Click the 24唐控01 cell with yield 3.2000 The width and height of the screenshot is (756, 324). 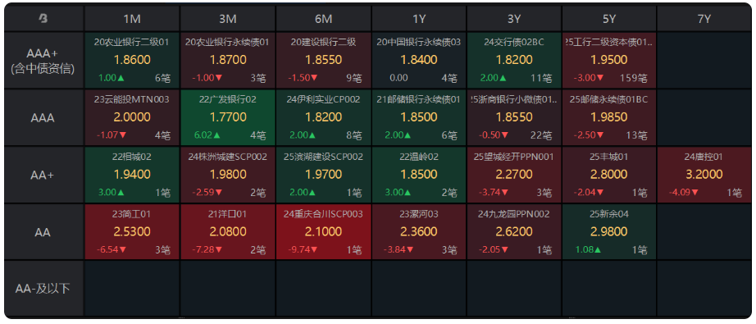(x=704, y=174)
